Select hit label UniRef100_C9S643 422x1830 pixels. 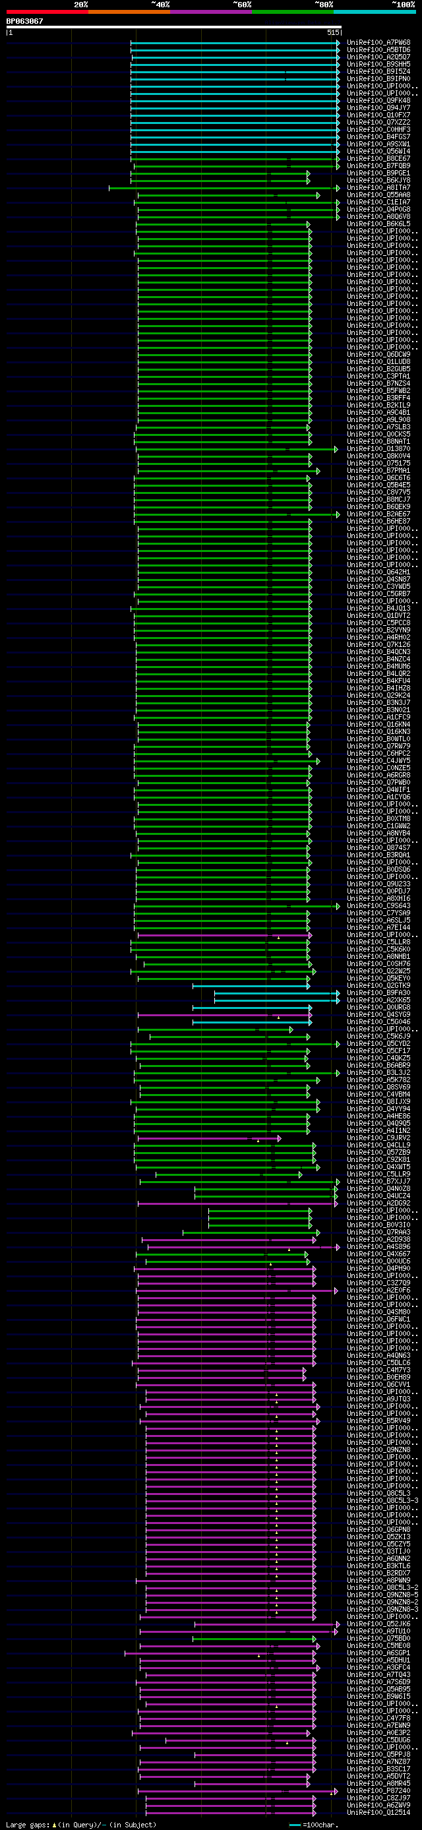378,905
